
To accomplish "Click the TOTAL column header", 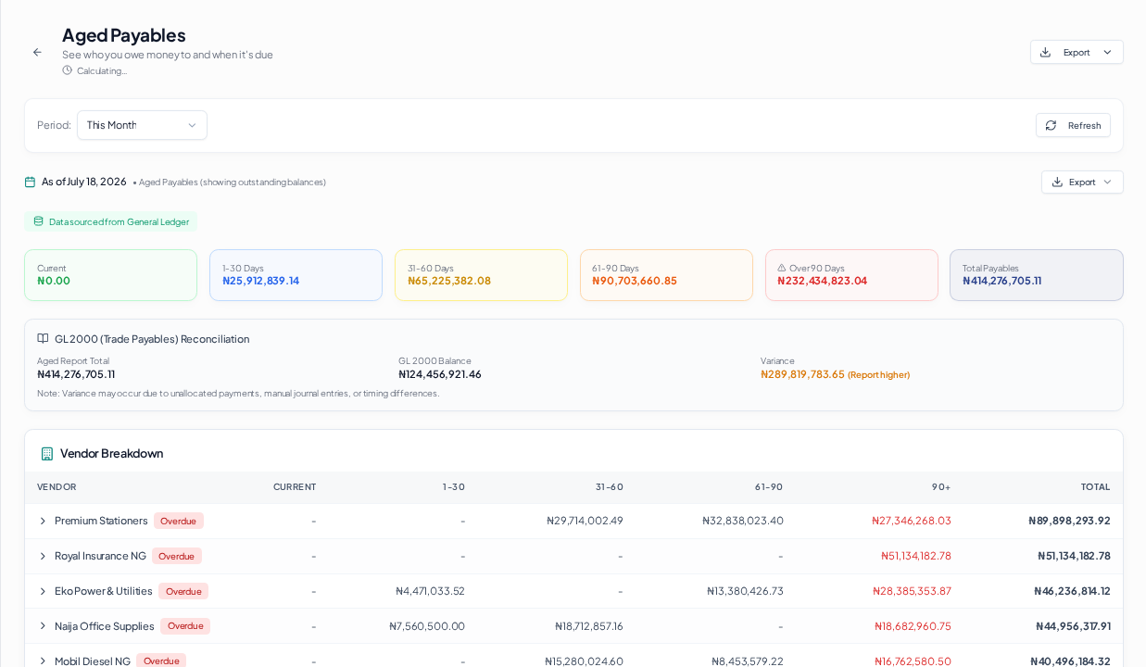I will [x=1095, y=487].
